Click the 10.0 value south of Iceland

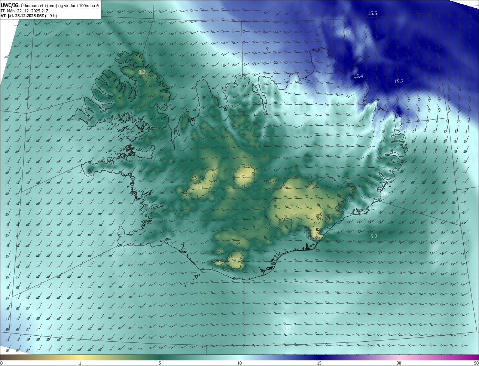(288, 329)
